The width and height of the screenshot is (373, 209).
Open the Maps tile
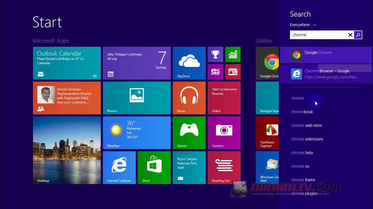pyautogui.click(x=215, y=72)
